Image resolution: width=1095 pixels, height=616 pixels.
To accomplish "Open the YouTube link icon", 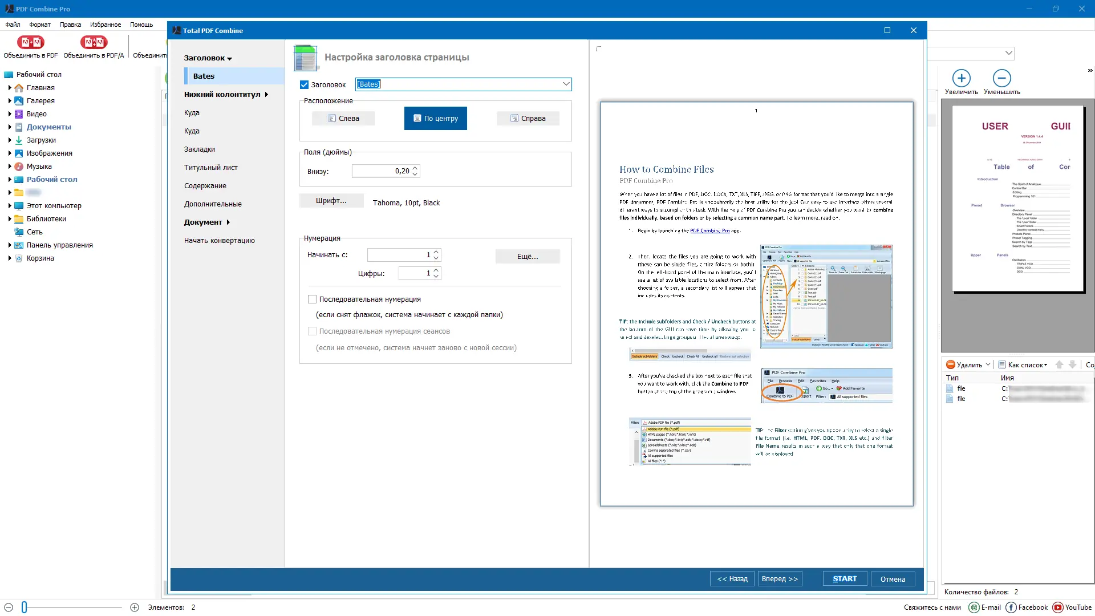I will pos(1058,607).
